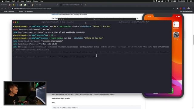Viewport: 194px width, 109px height.
Task: Click the github.com address bar
Action: click(92, 8)
